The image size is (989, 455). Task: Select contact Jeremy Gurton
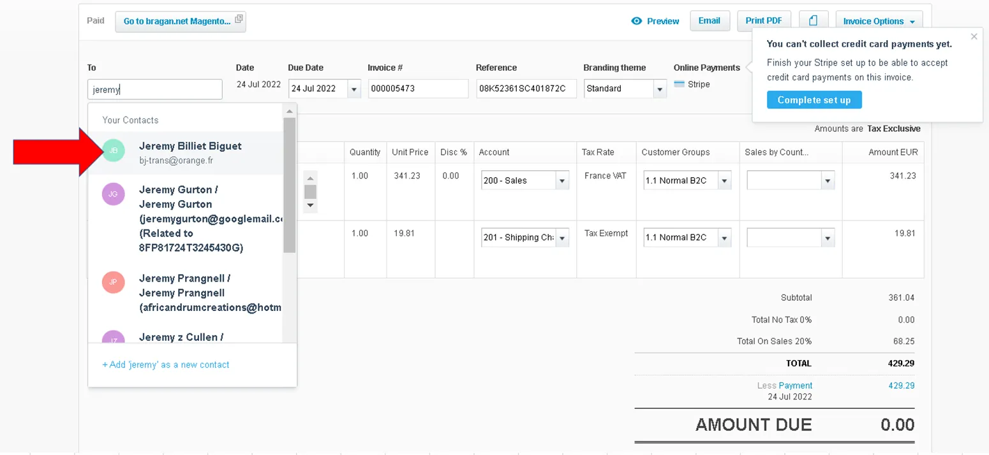[186, 219]
